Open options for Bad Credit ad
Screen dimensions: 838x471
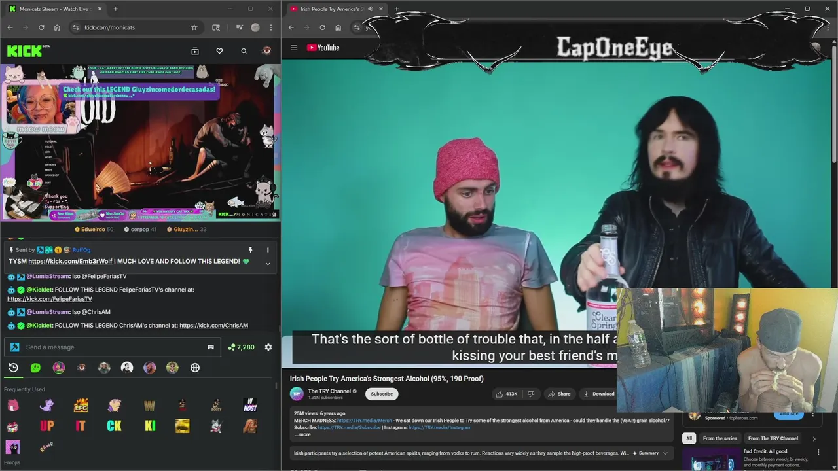click(x=818, y=452)
